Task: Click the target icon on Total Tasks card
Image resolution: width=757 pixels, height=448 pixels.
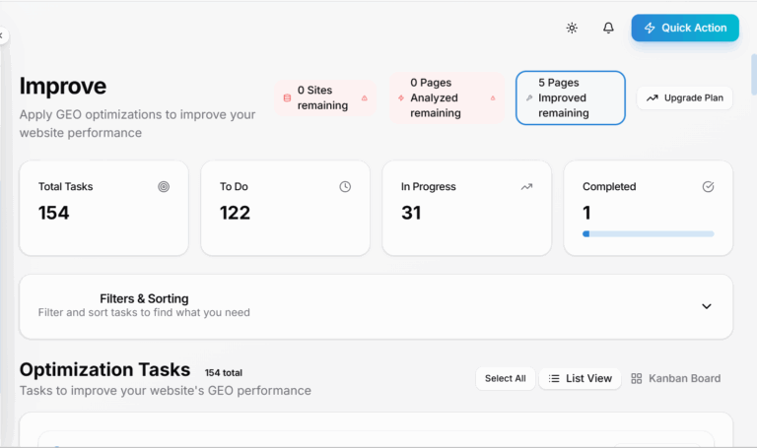Action: [x=164, y=186]
